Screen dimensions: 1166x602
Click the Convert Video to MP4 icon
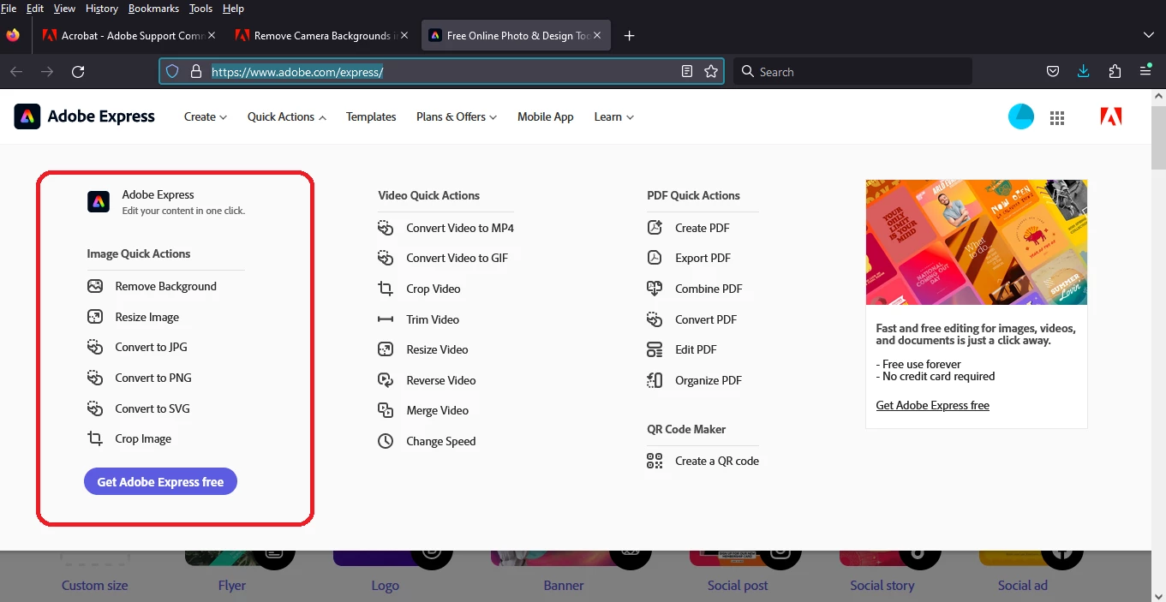[x=386, y=228]
